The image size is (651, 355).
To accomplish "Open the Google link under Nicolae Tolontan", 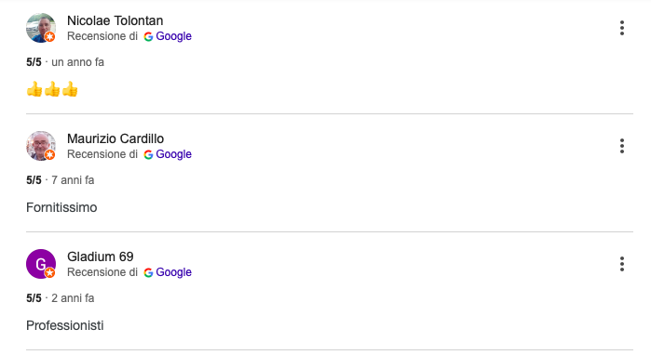I will (173, 36).
